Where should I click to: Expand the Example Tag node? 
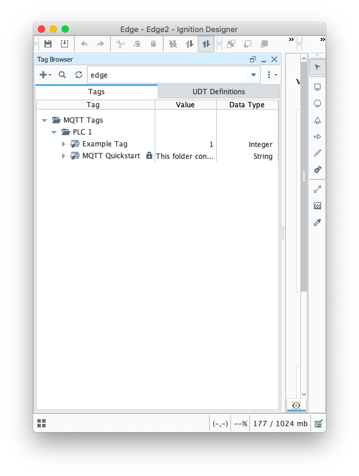point(63,144)
